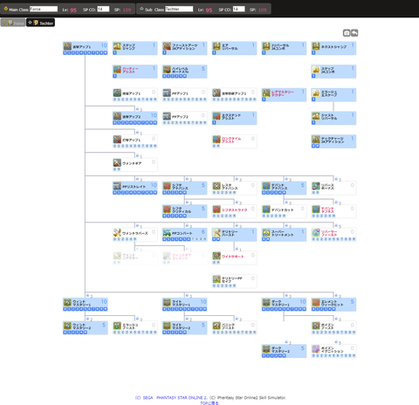Select the ネクストジャンプ skill icon

[316, 46]
